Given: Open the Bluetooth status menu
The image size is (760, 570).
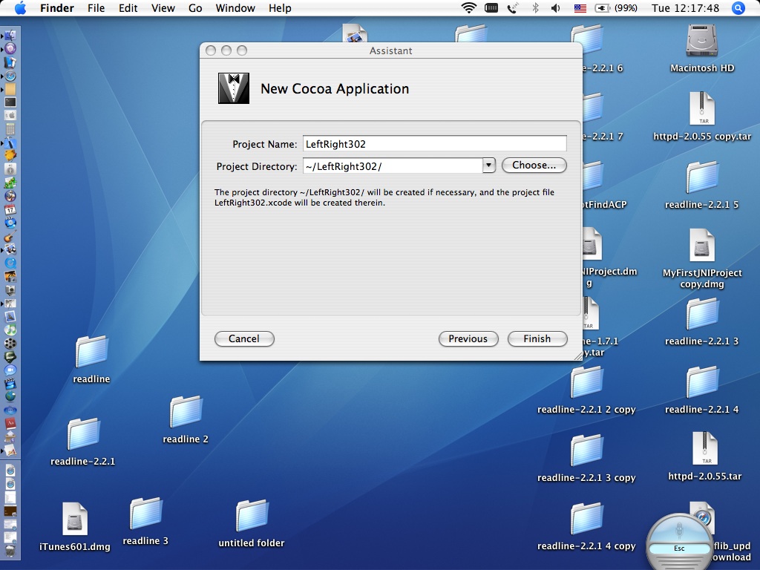Looking at the screenshot, I should (x=536, y=7).
